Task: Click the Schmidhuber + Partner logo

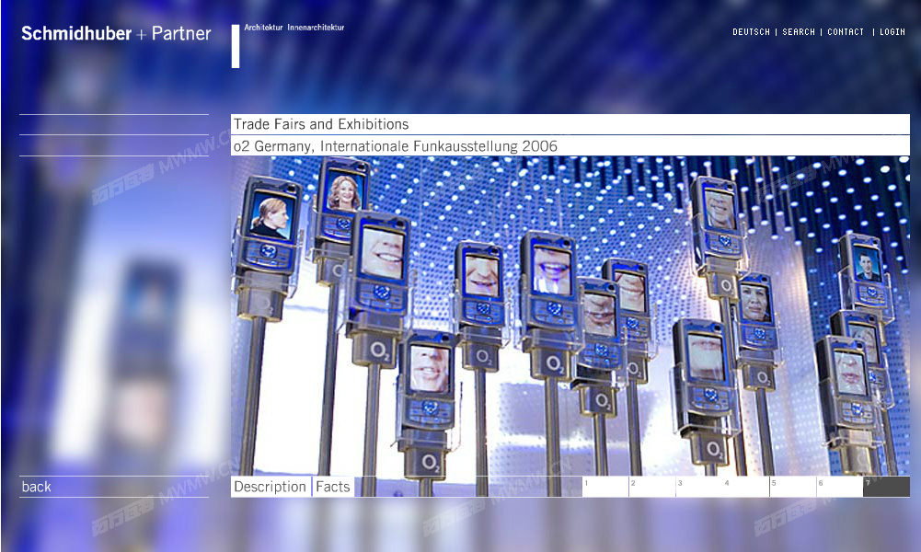Action: pyautogui.click(x=116, y=33)
